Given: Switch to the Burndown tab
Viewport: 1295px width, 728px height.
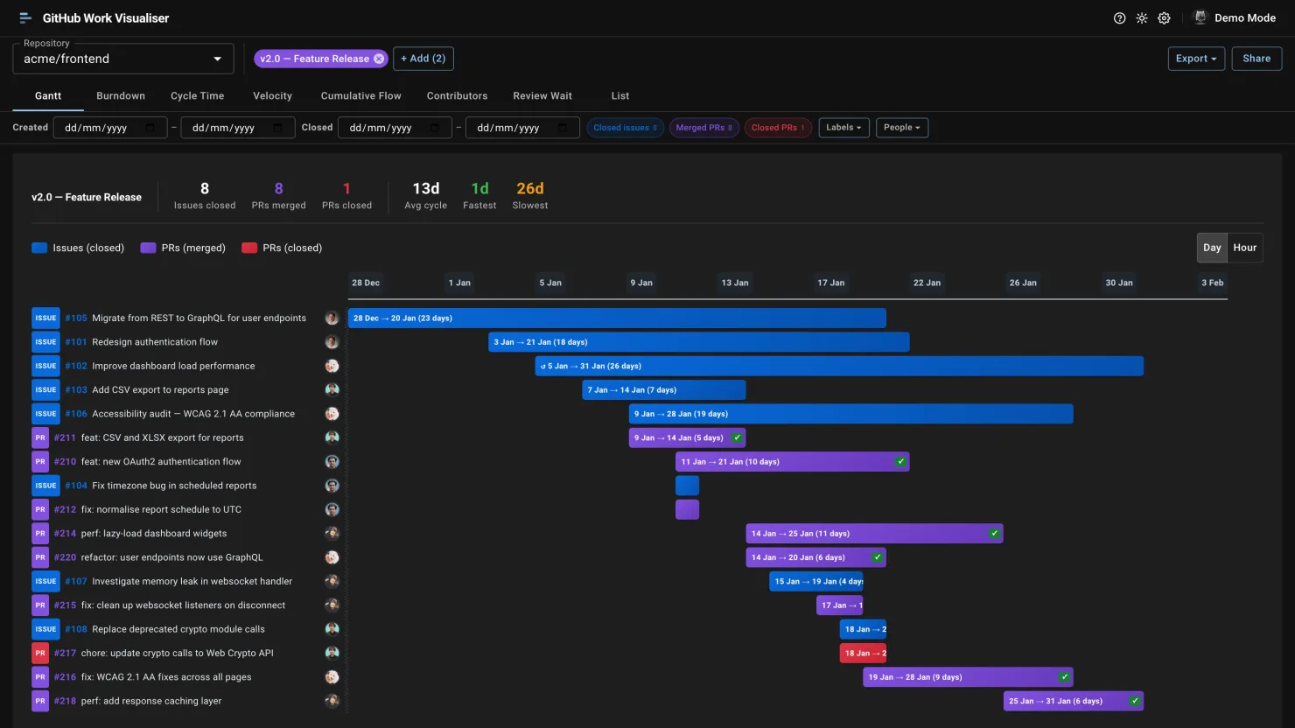Looking at the screenshot, I should tap(120, 95).
